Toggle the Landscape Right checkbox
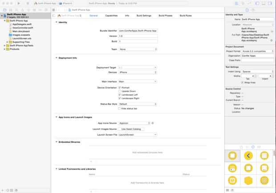This screenshot has width=276, height=193. (119, 98)
